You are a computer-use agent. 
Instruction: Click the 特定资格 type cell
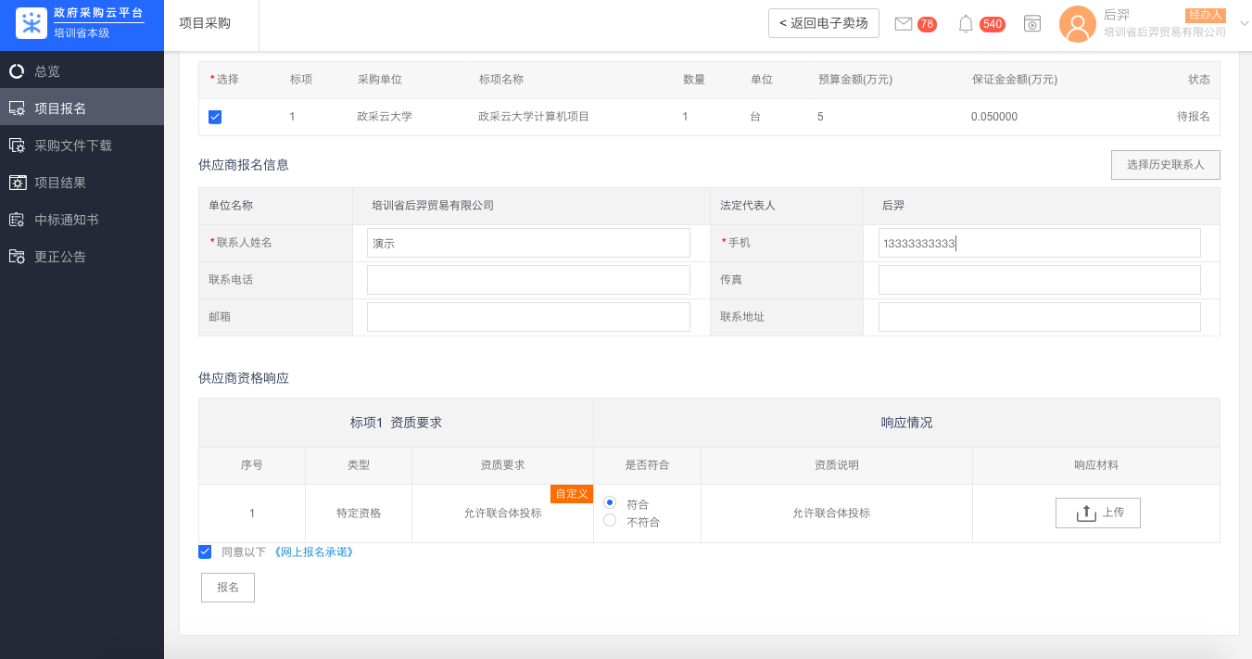359,513
